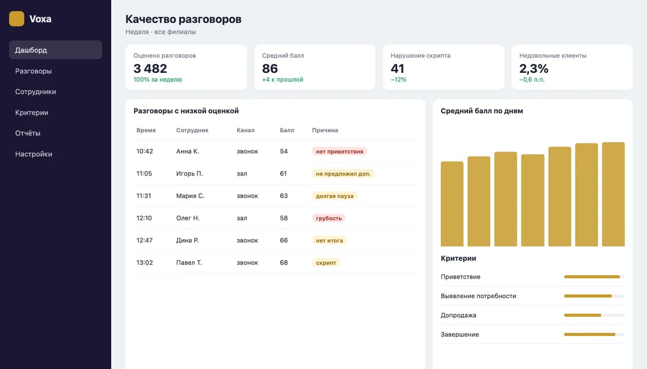647x369 pixels.
Task: Click the first bar in daily chart
Action: (x=452, y=204)
